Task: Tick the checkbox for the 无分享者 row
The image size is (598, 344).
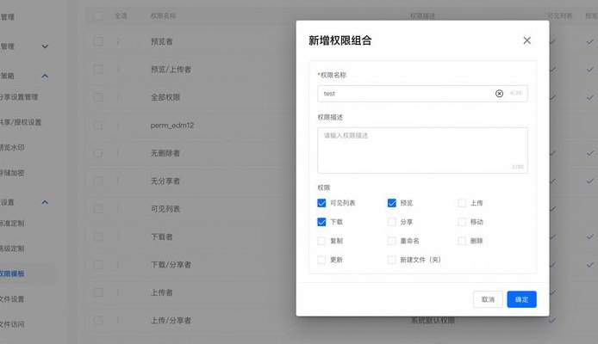Action: pyautogui.click(x=98, y=181)
